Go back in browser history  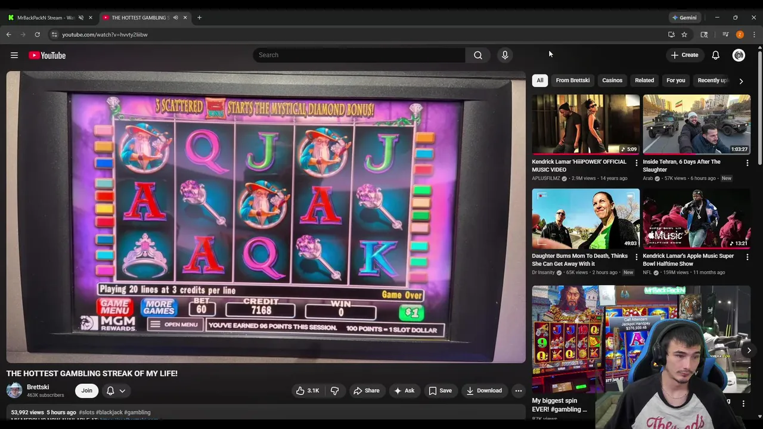(x=9, y=35)
